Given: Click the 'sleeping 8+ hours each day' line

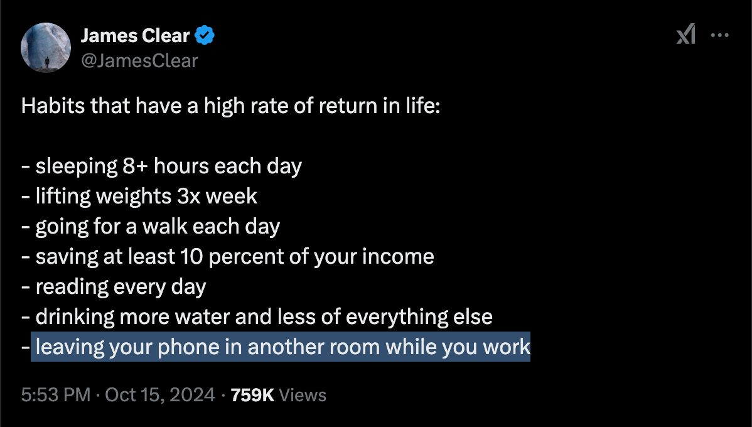Looking at the screenshot, I should 161,166.
